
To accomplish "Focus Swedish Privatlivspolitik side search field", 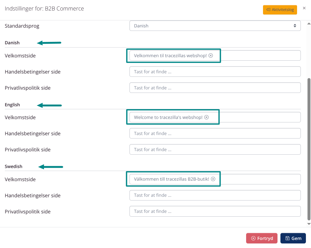I will pyautogui.click(x=215, y=211).
